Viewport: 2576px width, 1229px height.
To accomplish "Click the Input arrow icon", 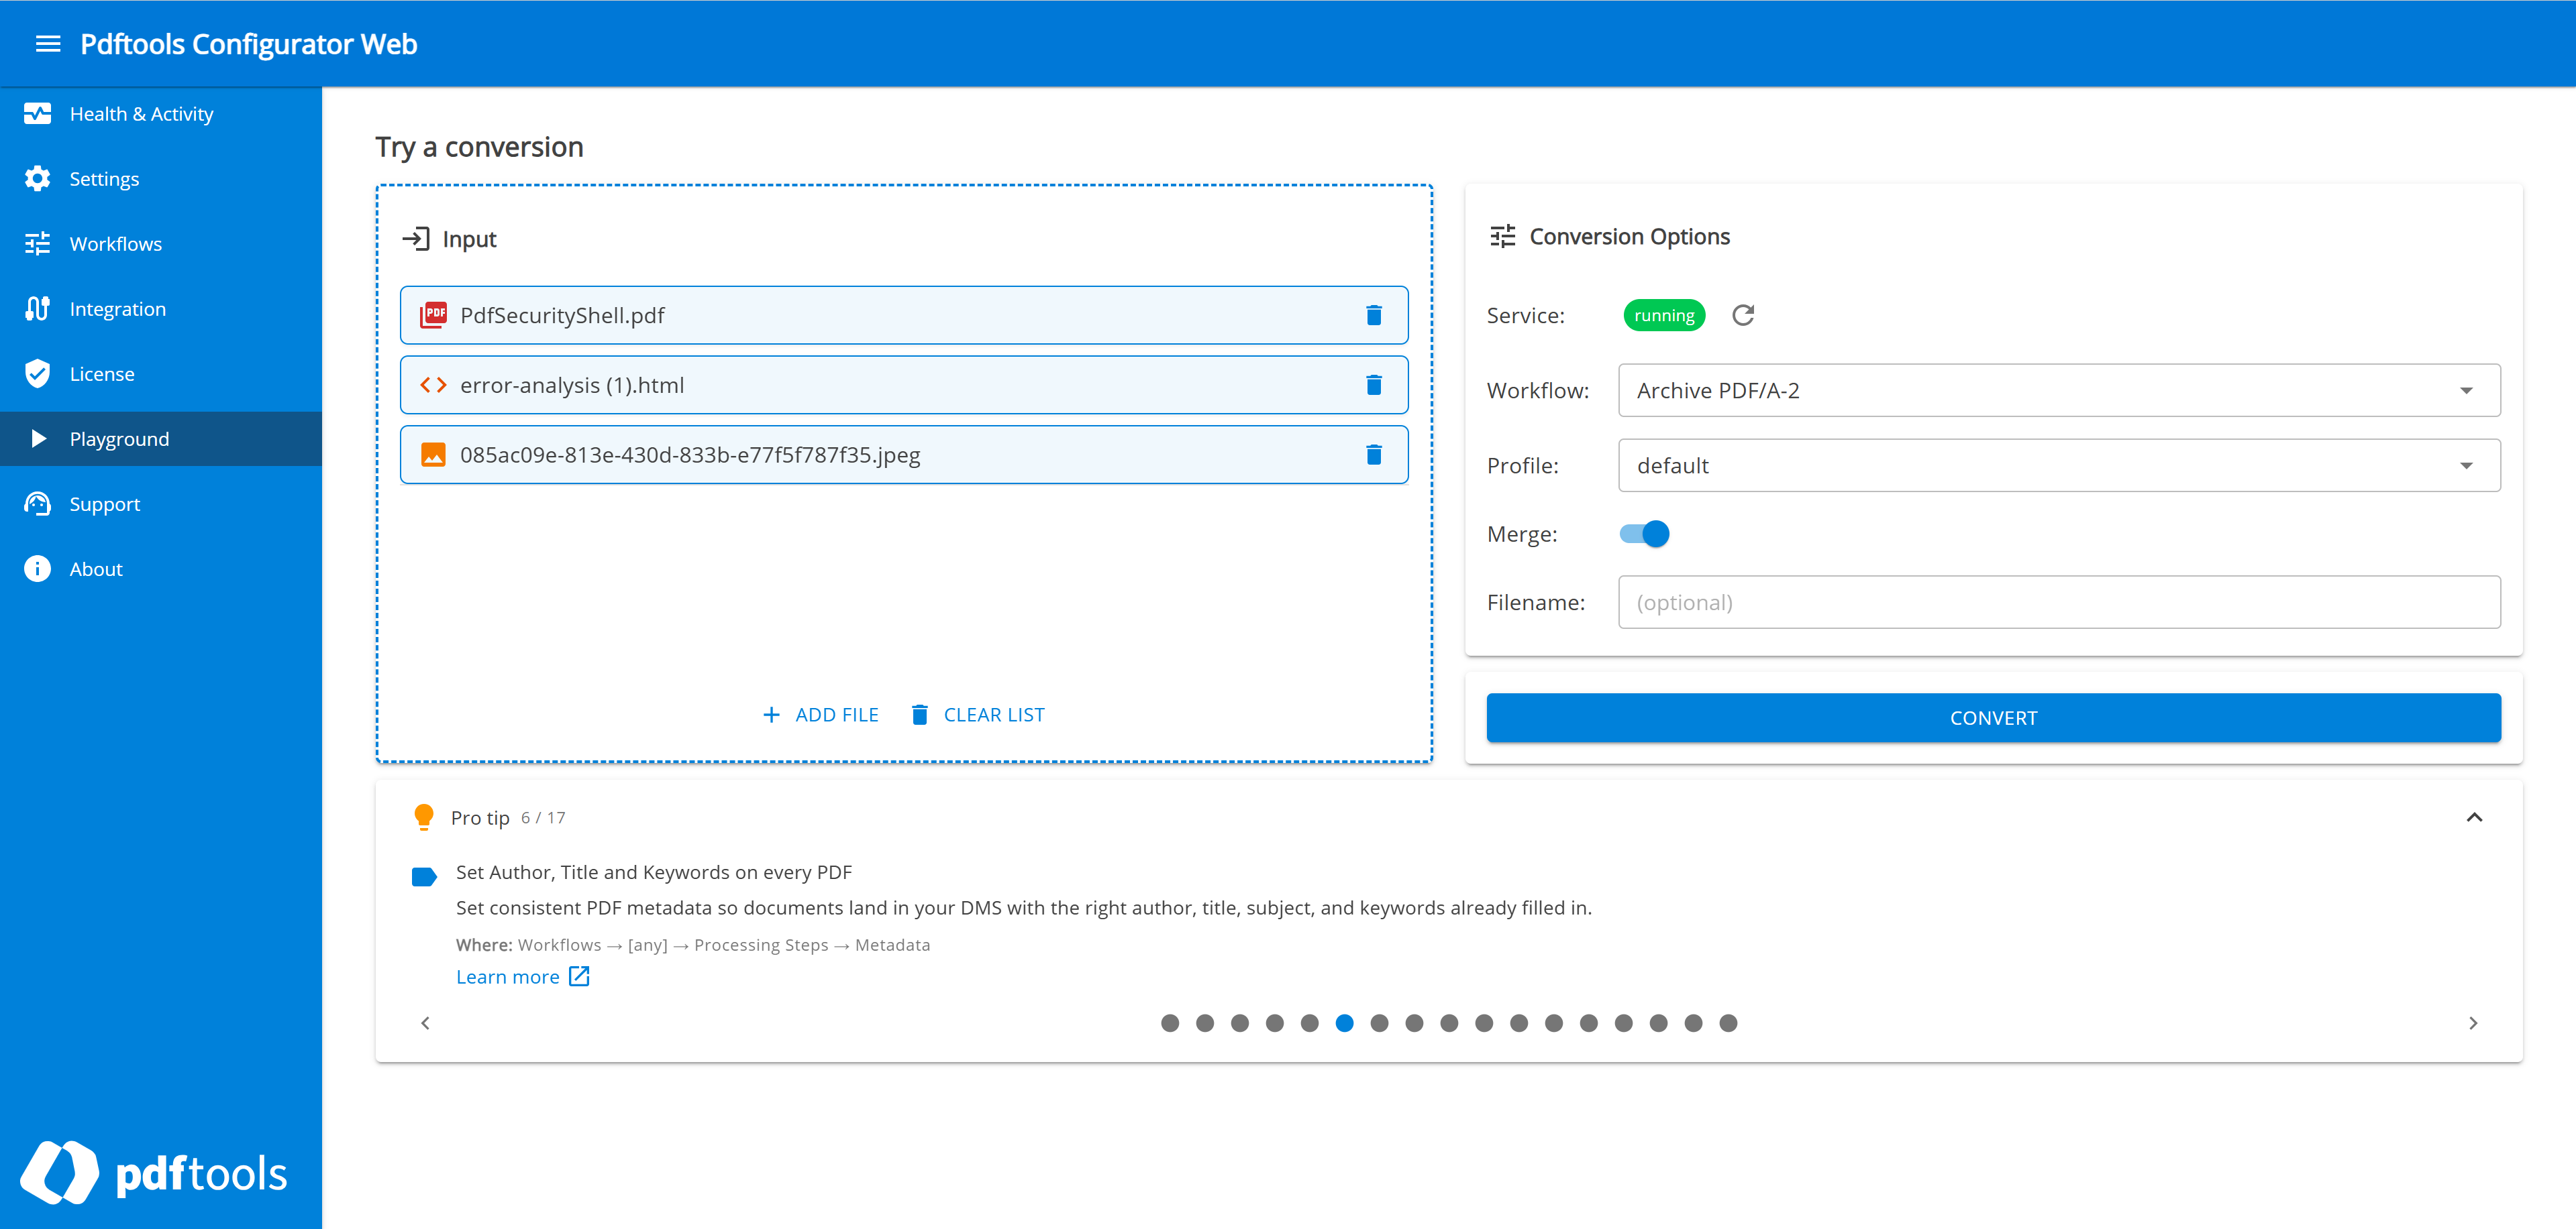I will tap(416, 239).
